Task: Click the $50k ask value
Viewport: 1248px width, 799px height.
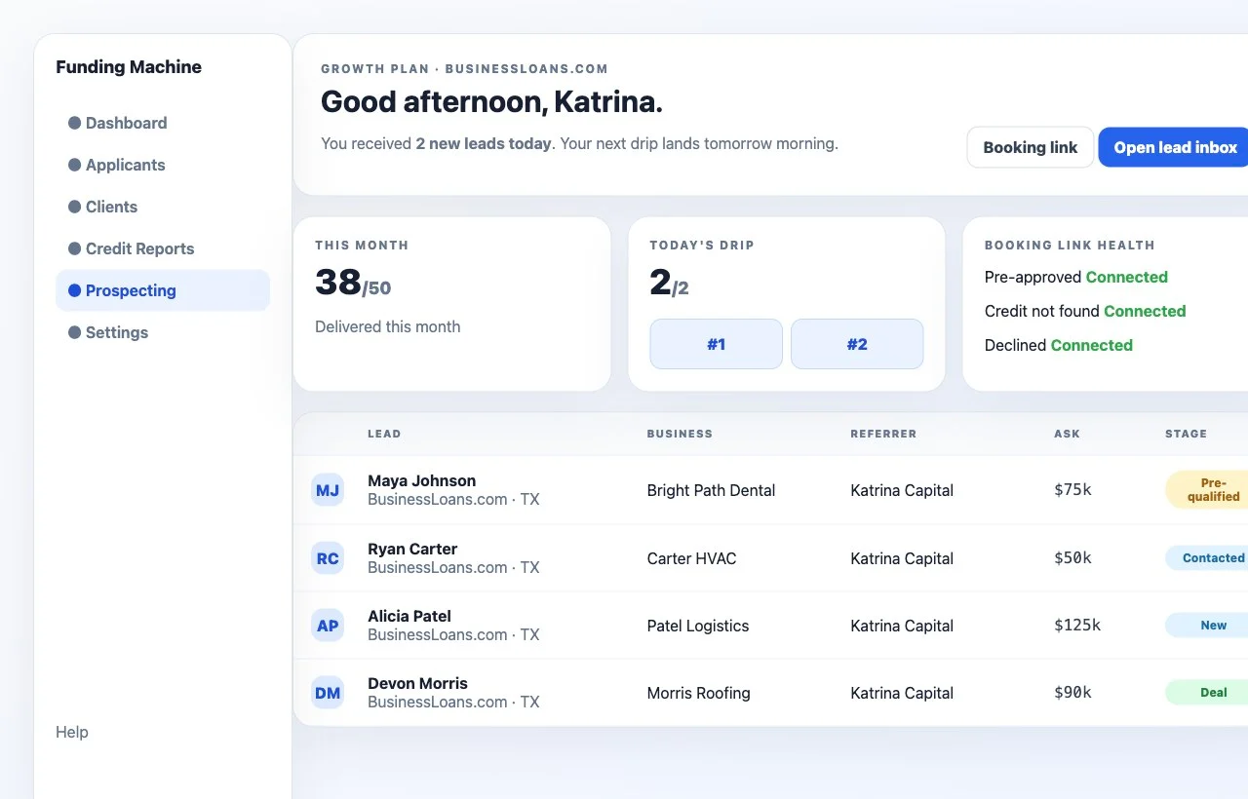Action: click(1072, 558)
